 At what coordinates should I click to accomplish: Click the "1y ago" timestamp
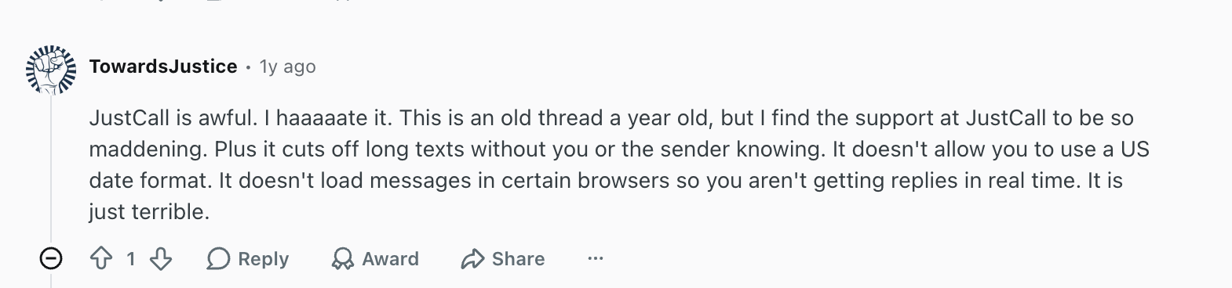[287, 67]
